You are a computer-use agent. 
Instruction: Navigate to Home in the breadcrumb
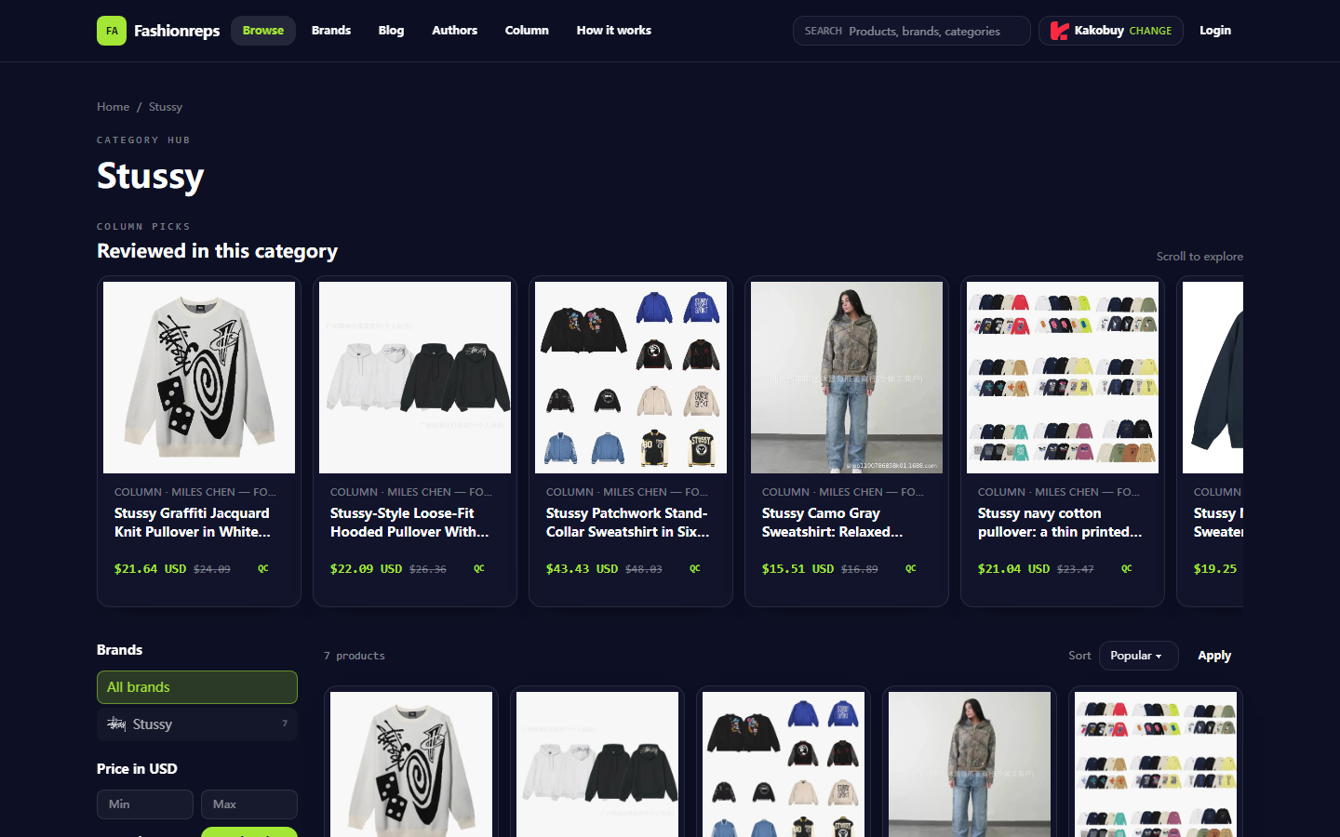114,107
